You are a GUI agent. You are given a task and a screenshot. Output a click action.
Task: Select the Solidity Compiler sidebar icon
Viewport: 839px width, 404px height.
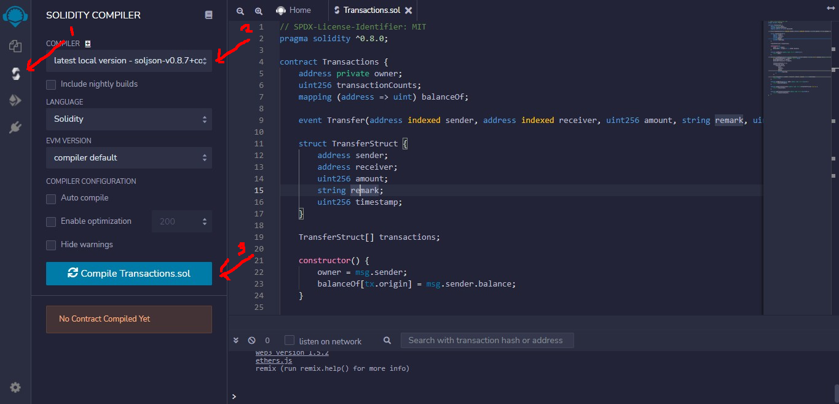(x=15, y=74)
